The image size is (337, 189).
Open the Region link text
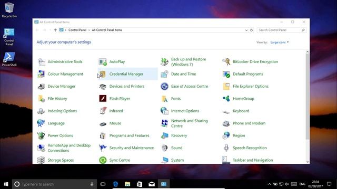point(239,135)
